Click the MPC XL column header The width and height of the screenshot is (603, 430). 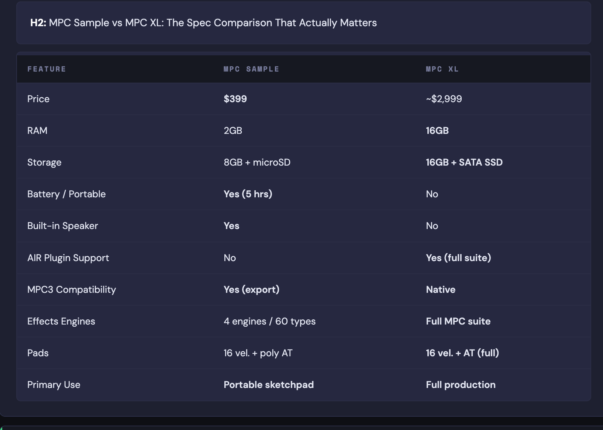click(442, 69)
